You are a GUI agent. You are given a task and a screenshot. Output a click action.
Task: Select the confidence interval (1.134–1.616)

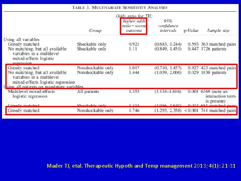(168, 92)
